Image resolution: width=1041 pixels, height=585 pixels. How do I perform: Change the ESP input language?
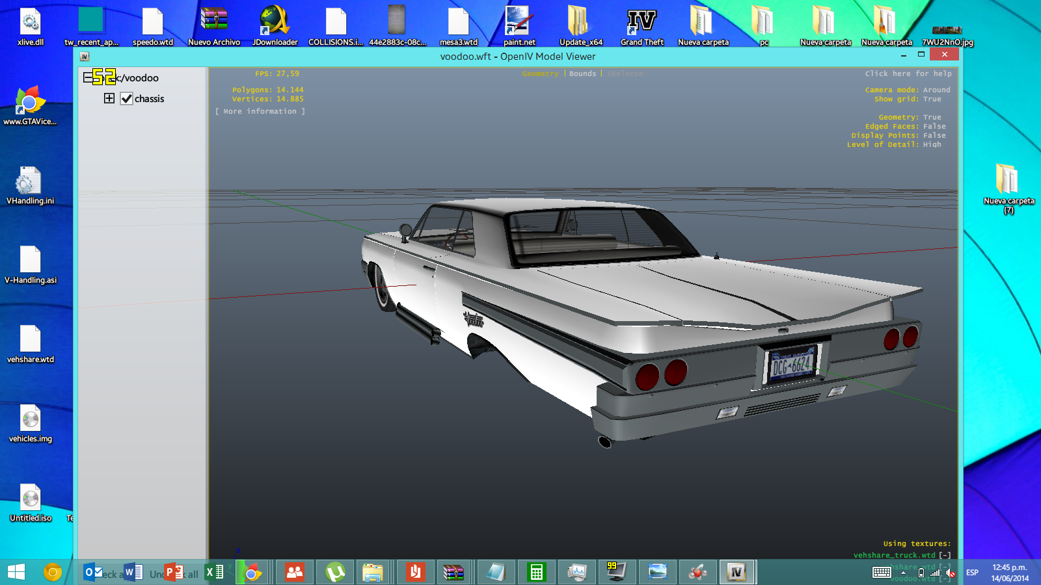(x=972, y=573)
